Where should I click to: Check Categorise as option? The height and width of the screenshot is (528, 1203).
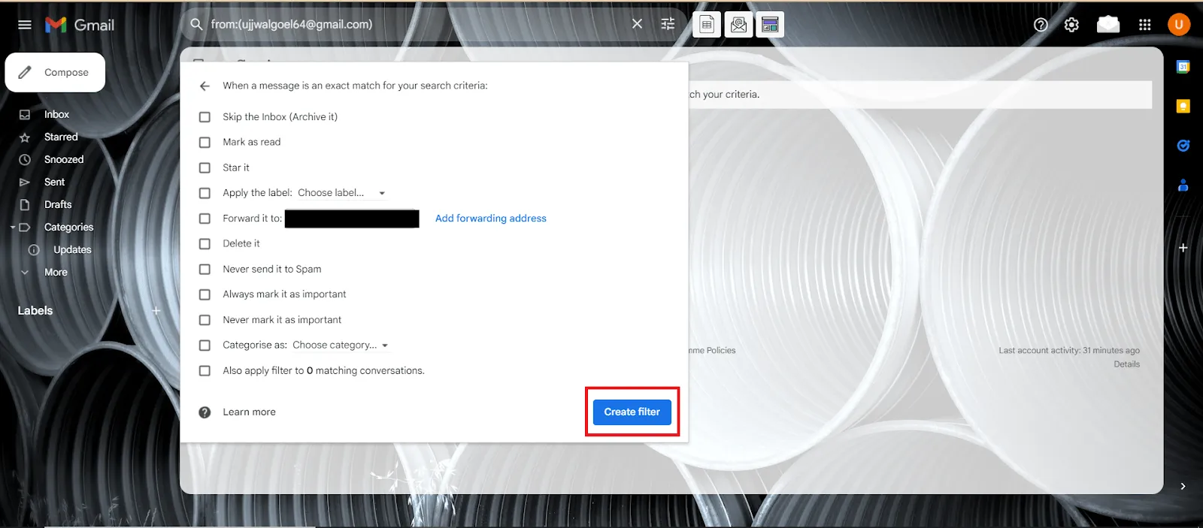click(205, 345)
